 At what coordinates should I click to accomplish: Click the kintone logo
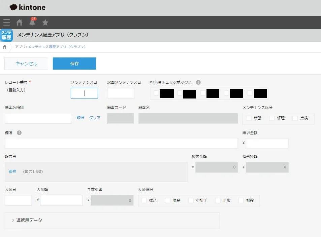pyautogui.click(x=28, y=7)
